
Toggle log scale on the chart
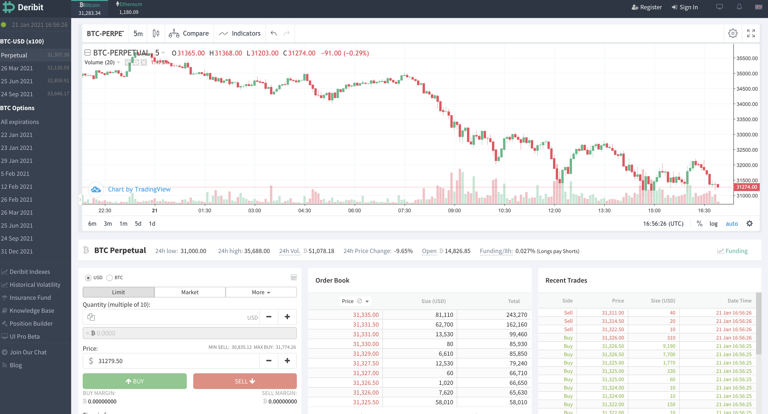713,224
